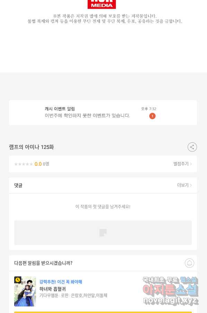Click the MEDIA red logo at top
Viewport: 207px width, 313px height.
102,4
